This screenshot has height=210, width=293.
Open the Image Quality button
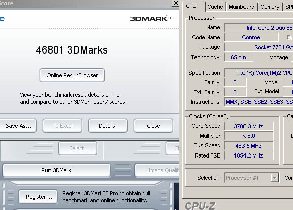[157, 170]
